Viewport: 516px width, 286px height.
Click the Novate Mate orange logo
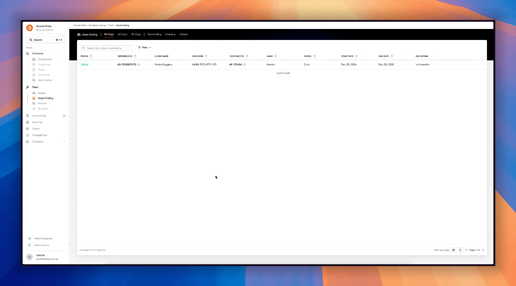[30, 28]
